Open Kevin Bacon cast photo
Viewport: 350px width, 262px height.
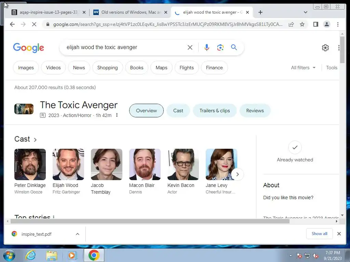(x=183, y=164)
